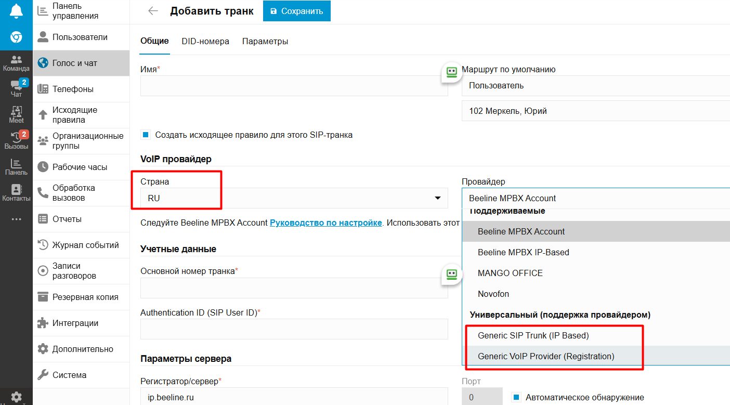
Task: Open Система menu item
Action: point(81,375)
